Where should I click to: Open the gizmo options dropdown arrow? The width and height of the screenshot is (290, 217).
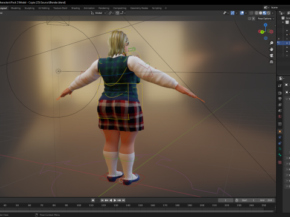pos(236,13)
